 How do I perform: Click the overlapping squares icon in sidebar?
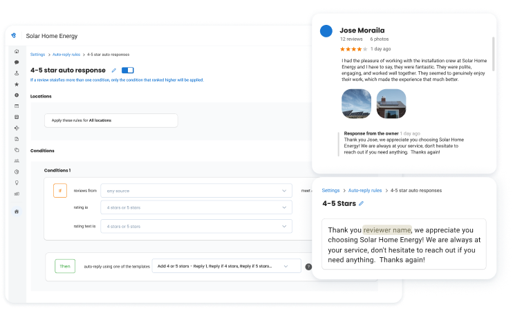pyautogui.click(x=17, y=150)
